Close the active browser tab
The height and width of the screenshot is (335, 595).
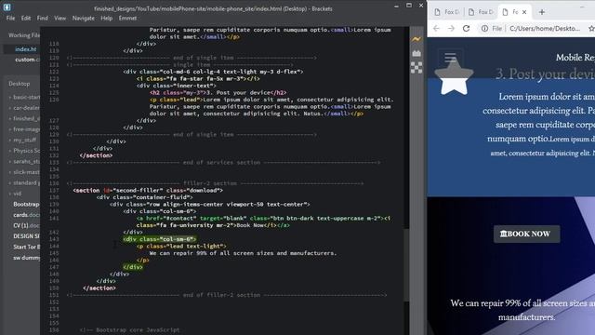coord(524,12)
